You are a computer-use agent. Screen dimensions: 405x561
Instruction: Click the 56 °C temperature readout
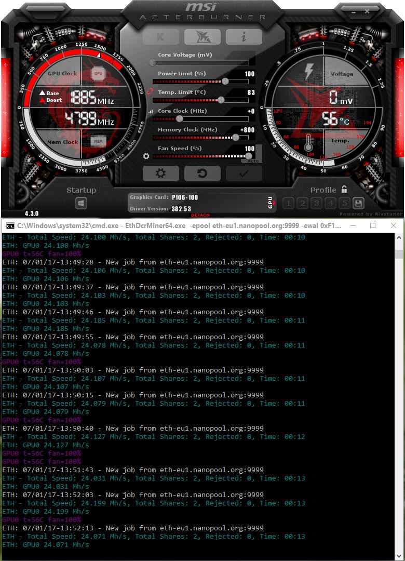click(x=335, y=119)
